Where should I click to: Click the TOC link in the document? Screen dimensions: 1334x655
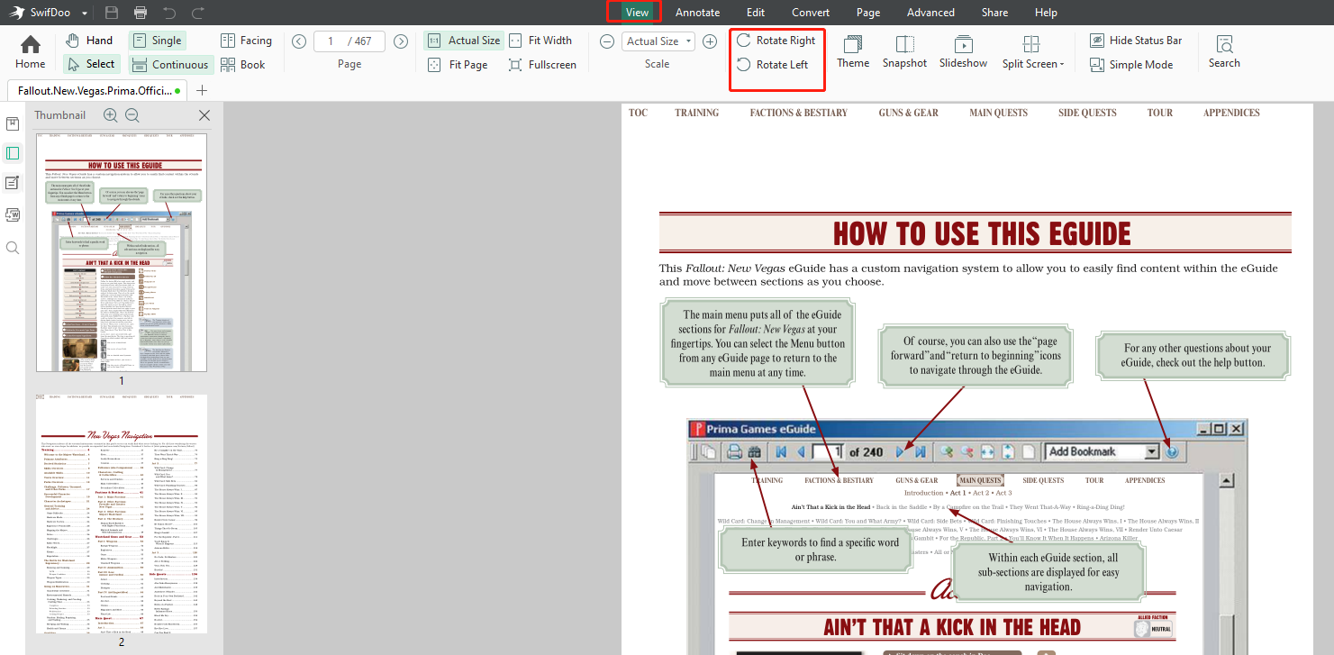click(638, 114)
